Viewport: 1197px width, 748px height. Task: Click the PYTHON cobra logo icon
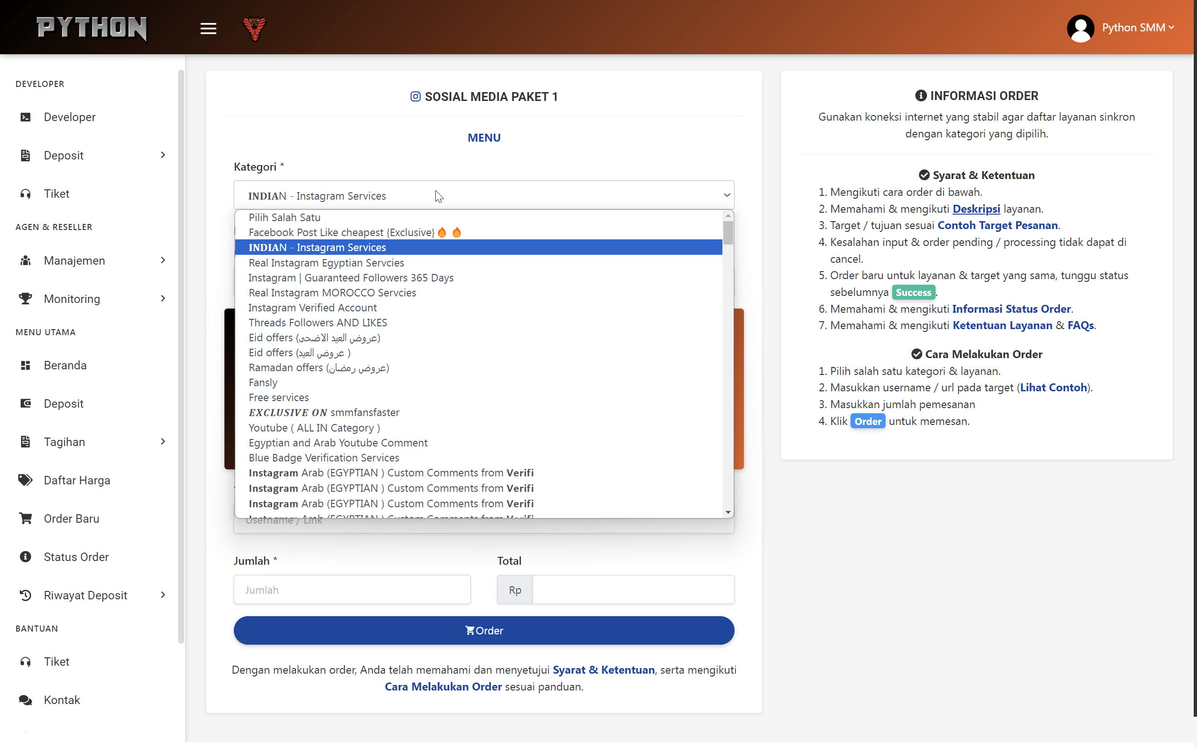coord(254,28)
